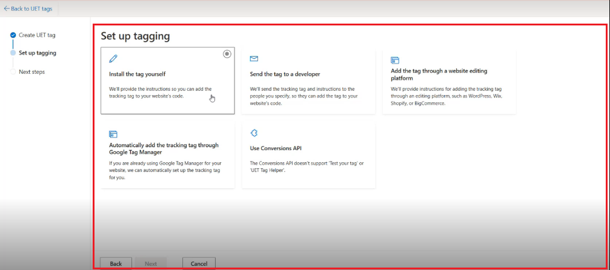Screen dimensions: 610x270
Task: Click the puzzle icon on Conversions API card
Action: tap(254, 133)
